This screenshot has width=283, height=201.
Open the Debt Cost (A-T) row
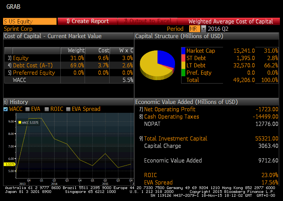click(x=69, y=65)
